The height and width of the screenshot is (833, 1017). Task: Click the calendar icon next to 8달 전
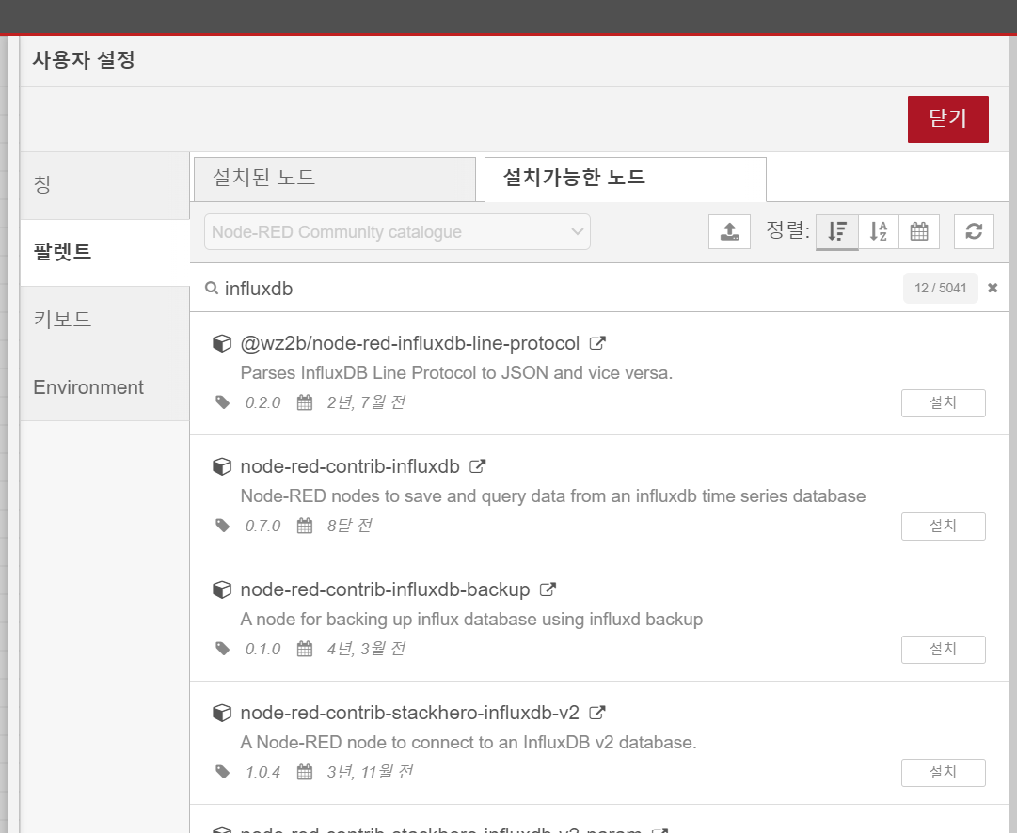[304, 525]
